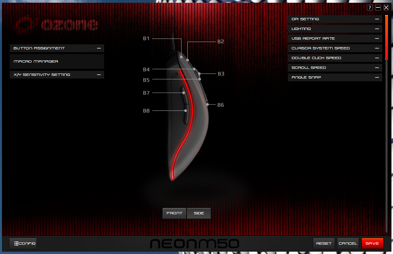Switch to the Side mouse view
The image size is (393, 254).
pyautogui.click(x=199, y=213)
